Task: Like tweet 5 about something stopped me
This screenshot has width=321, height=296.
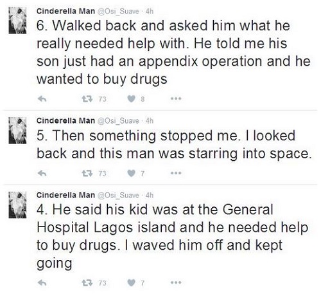Action: [132, 173]
